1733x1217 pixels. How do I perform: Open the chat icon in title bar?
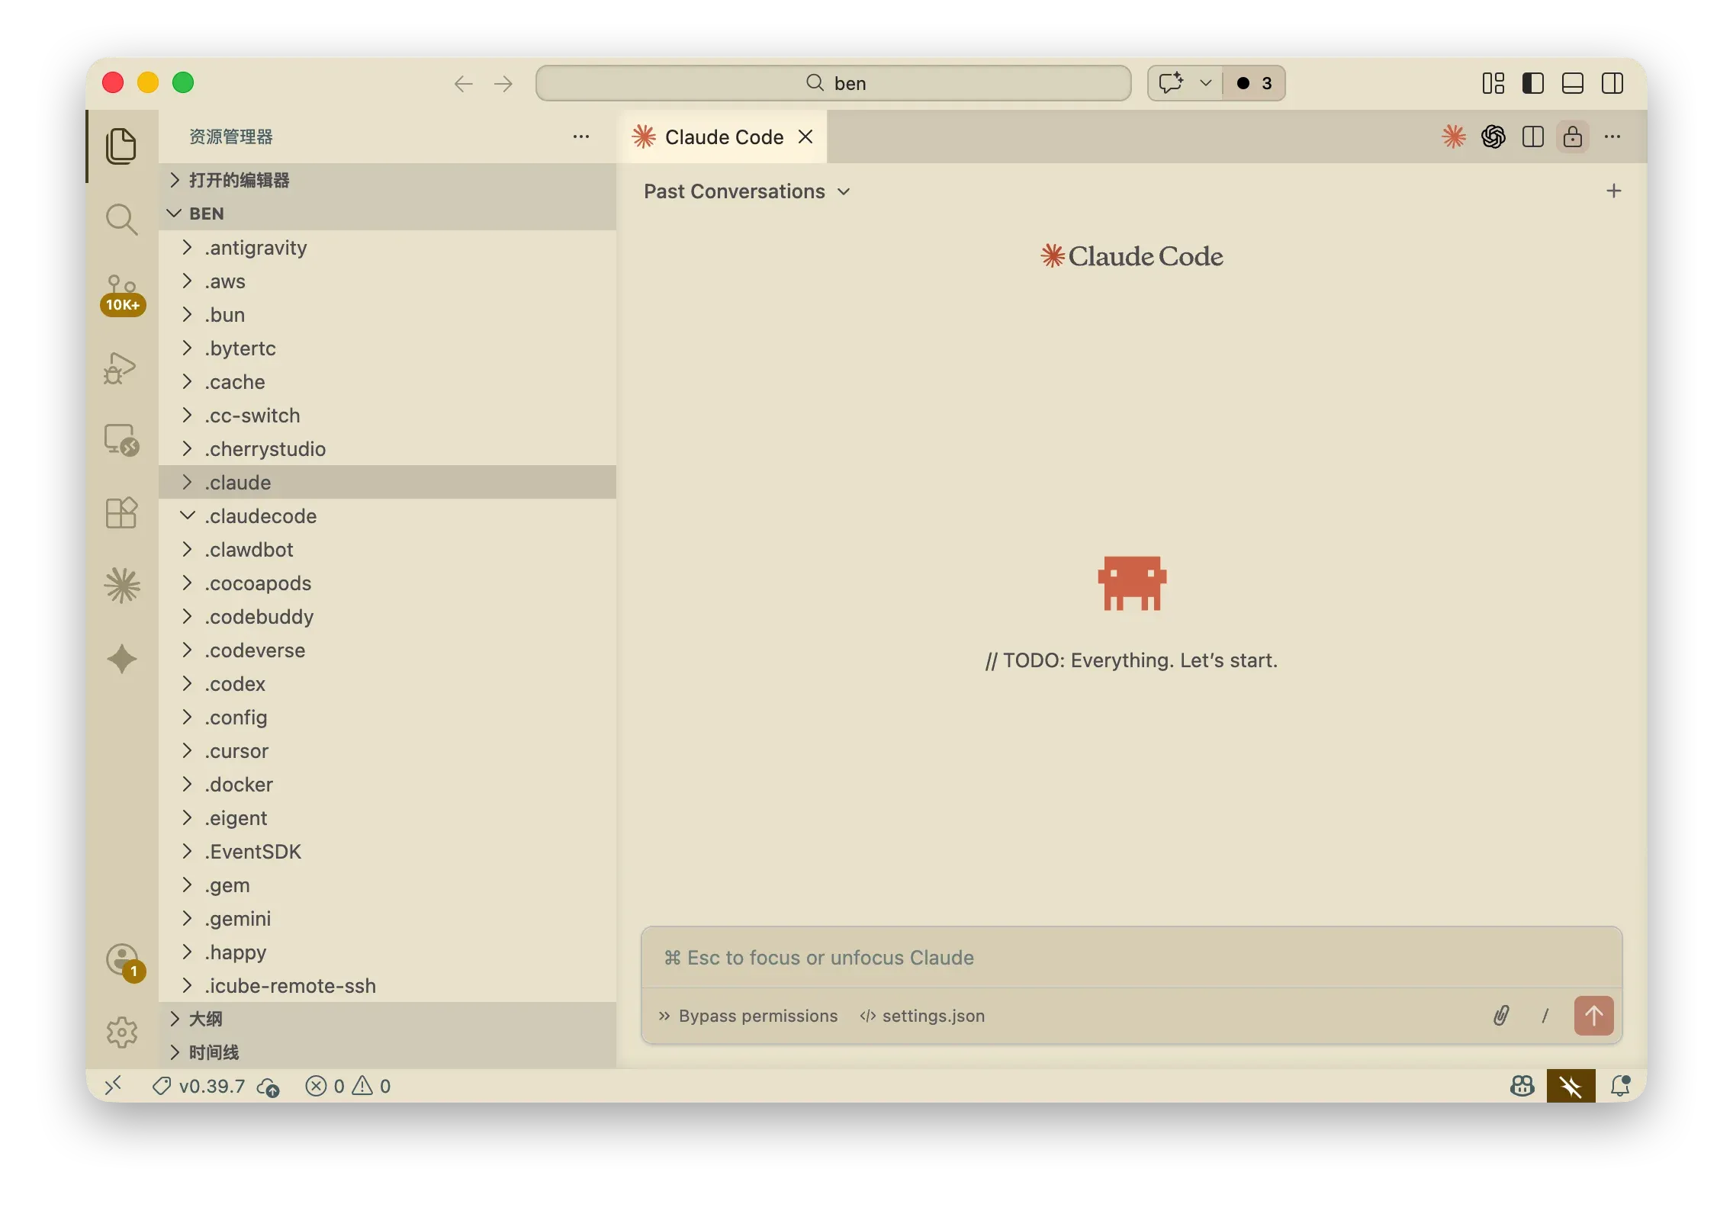point(1171,83)
